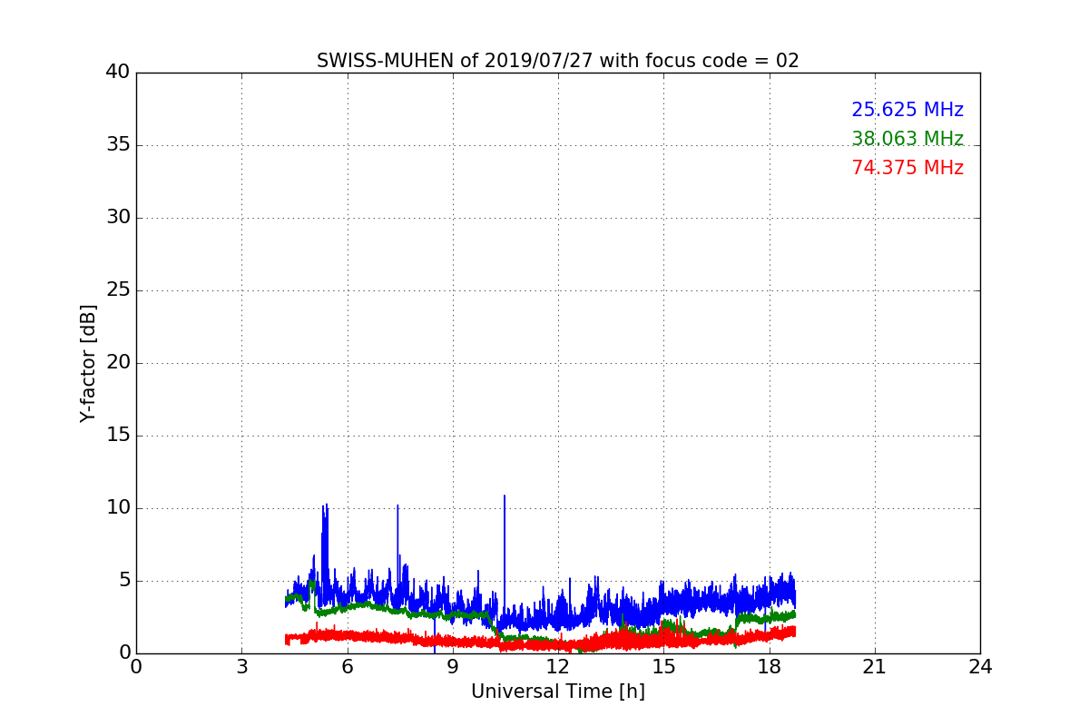The height and width of the screenshot is (726, 1089).
Task: Click the Y-factor [dB] axis label
Action: pos(88,363)
